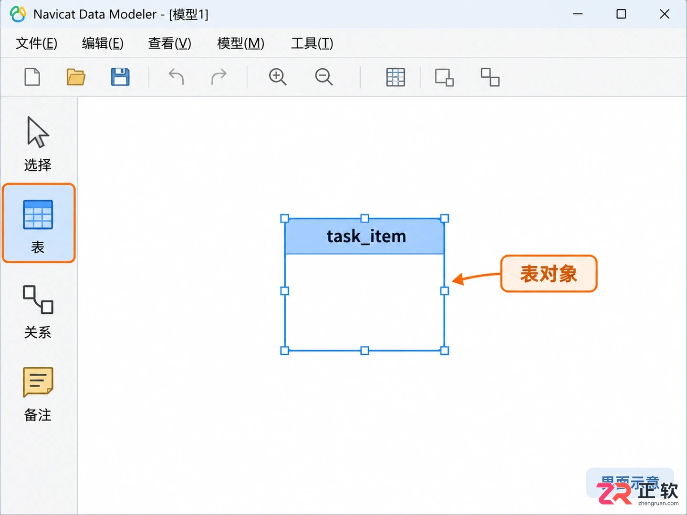Zoom in with the magnifier plus icon
Image resolution: width=687 pixels, height=515 pixels.
[278, 77]
